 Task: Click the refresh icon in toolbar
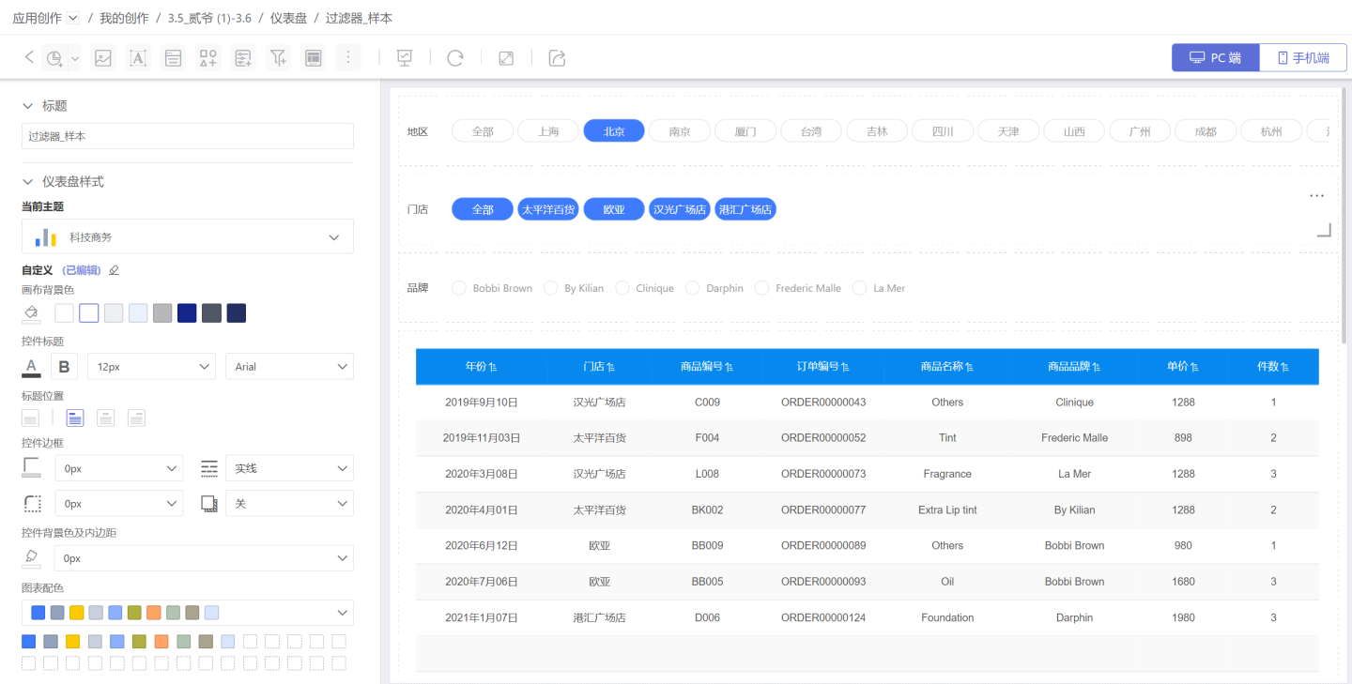pyautogui.click(x=455, y=58)
